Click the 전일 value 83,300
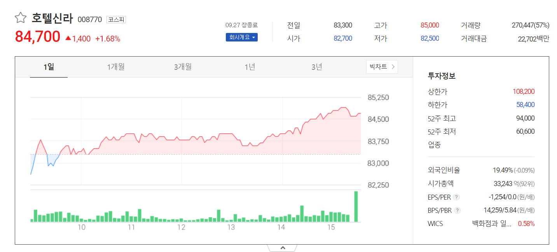 coord(343,25)
